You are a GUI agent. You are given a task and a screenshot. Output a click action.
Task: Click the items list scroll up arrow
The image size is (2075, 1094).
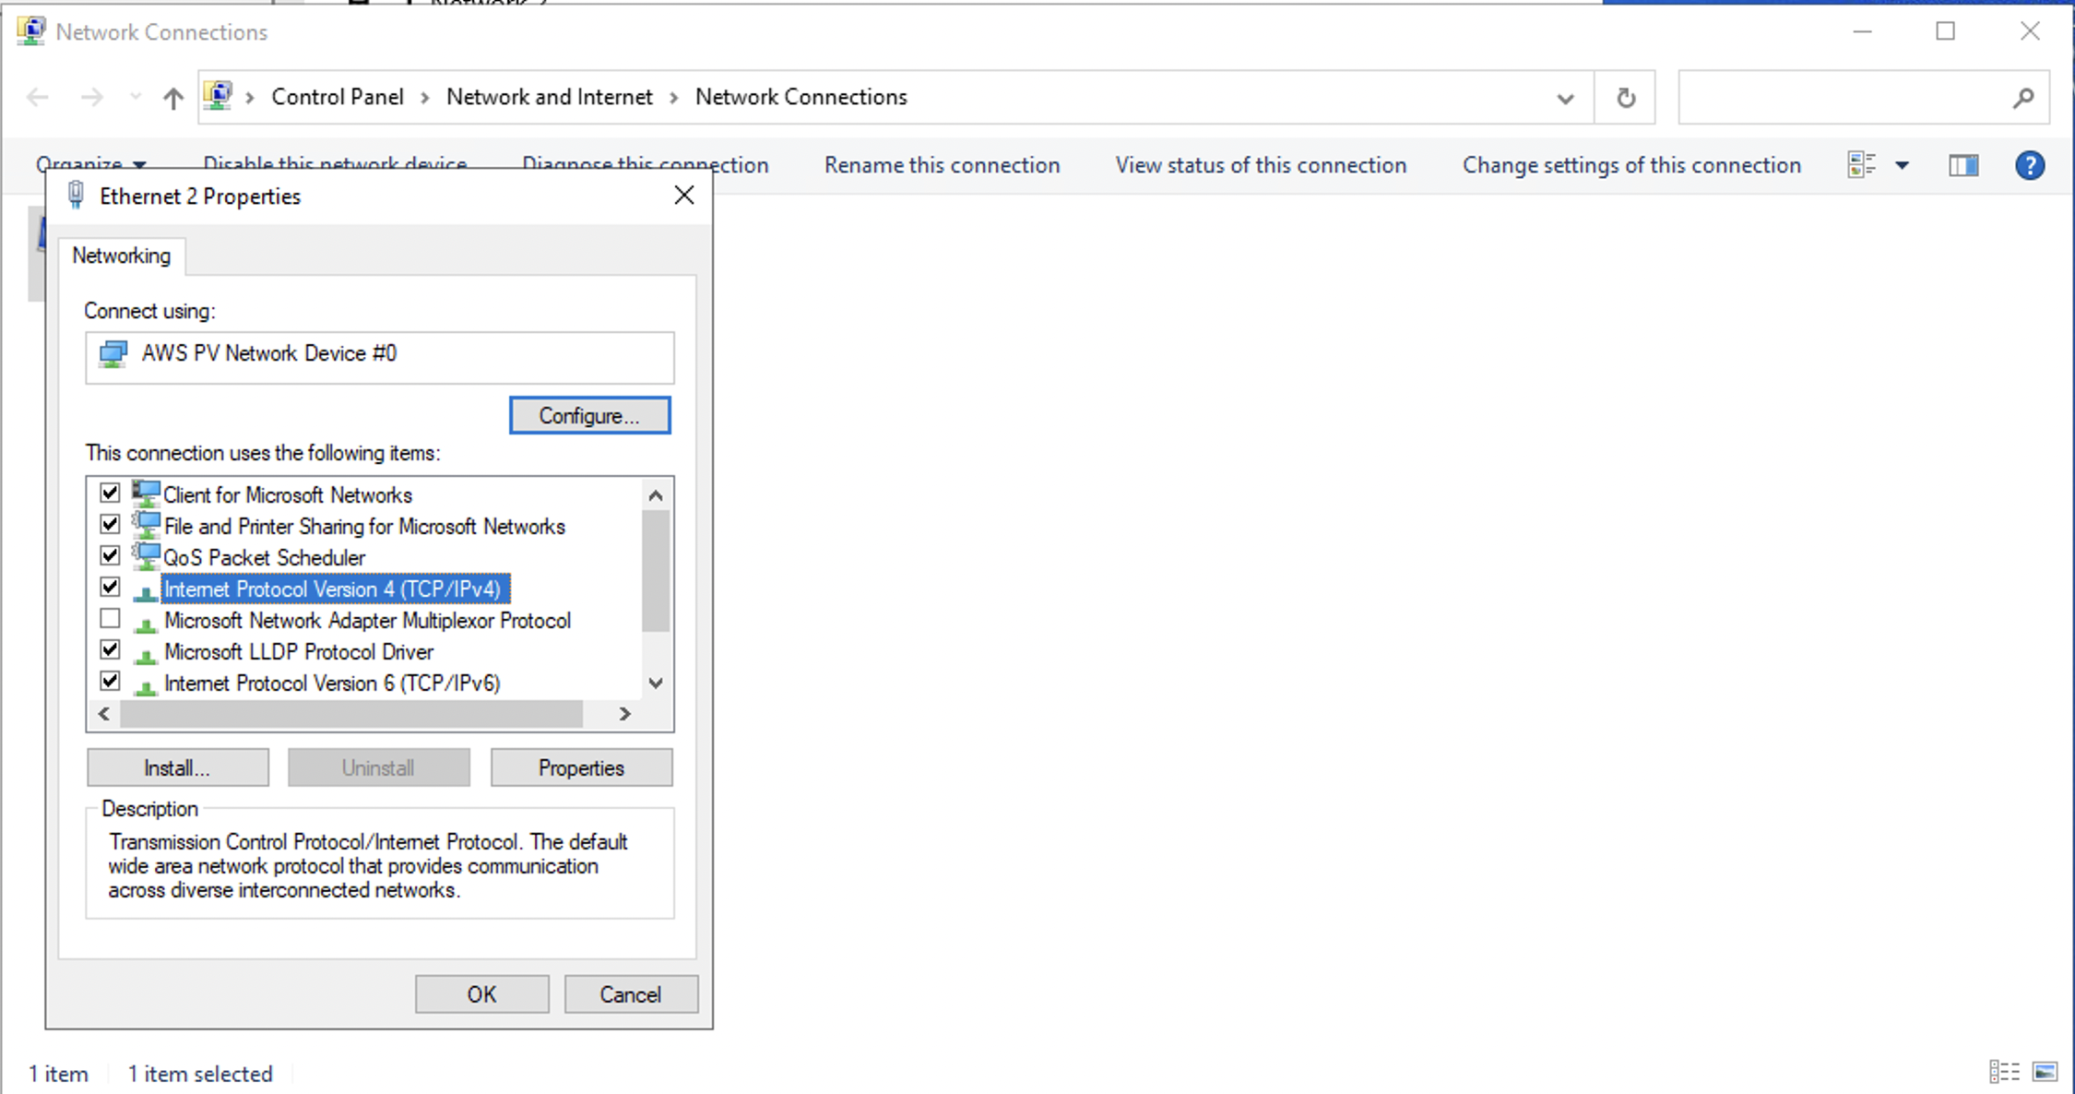[x=656, y=495]
